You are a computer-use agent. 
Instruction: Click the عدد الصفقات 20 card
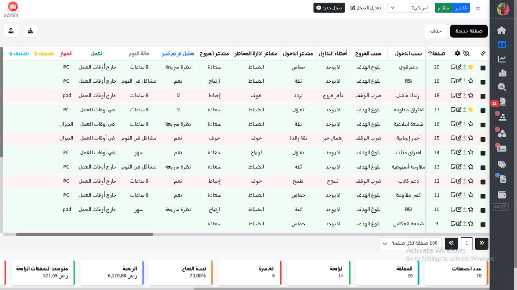(456, 272)
